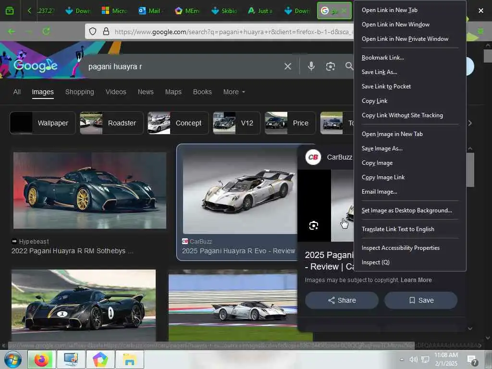Reload the page with the refresh icon
The width and height of the screenshot is (492, 369).
tap(46, 31)
